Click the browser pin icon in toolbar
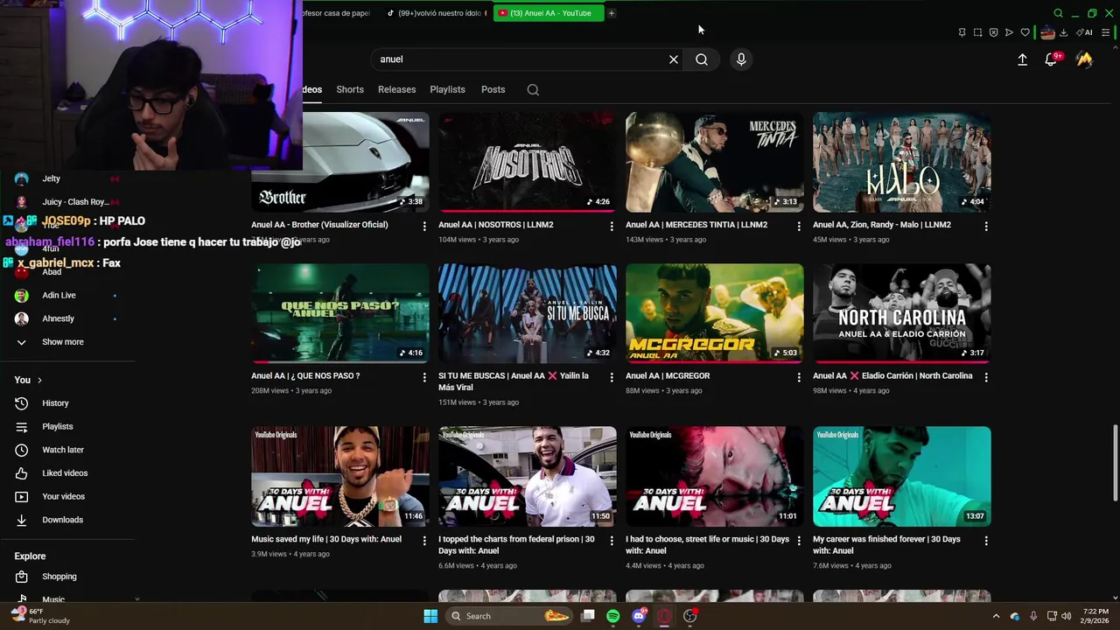The height and width of the screenshot is (630, 1120). [962, 32]
